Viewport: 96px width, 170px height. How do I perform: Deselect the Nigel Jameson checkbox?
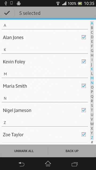[x=84, y=110]
